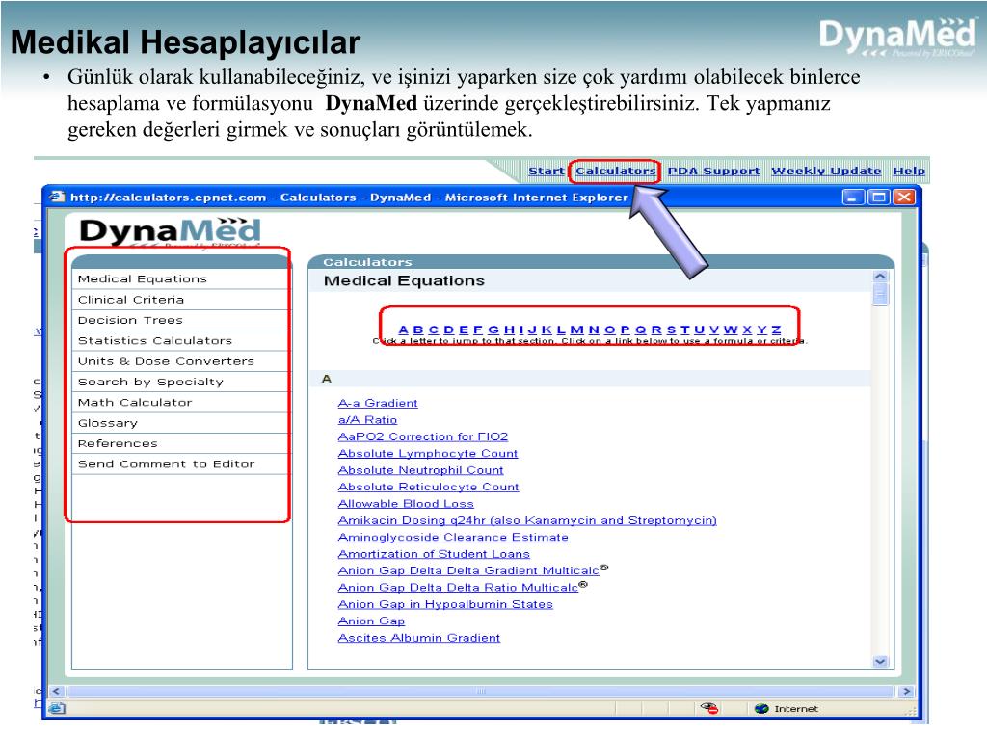Viewport: 987px width, 740px height.
Task: Open Amikacin Dosing q24hr link
Action: (x=527, y=520)
